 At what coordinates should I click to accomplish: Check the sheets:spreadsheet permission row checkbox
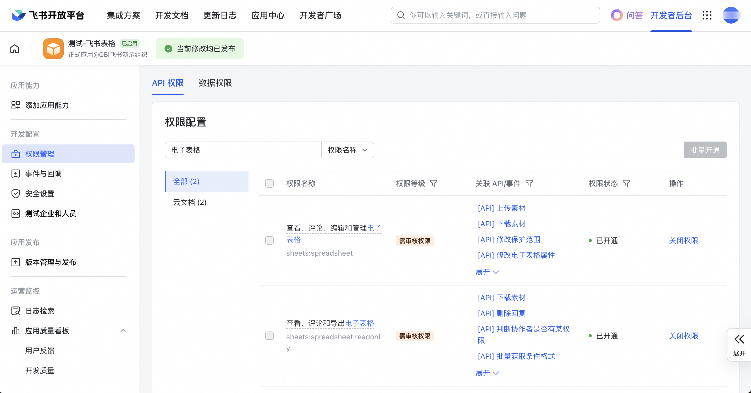coord(269,240)
